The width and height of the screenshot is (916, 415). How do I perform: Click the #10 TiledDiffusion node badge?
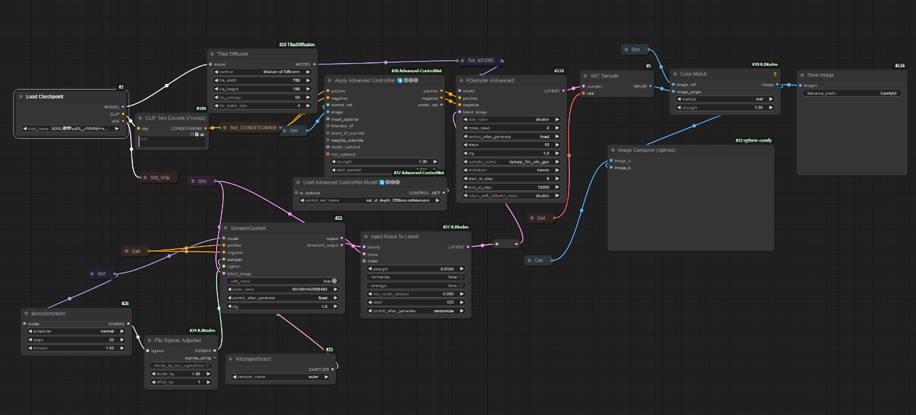pyautogui.click(x=297, y=45)
